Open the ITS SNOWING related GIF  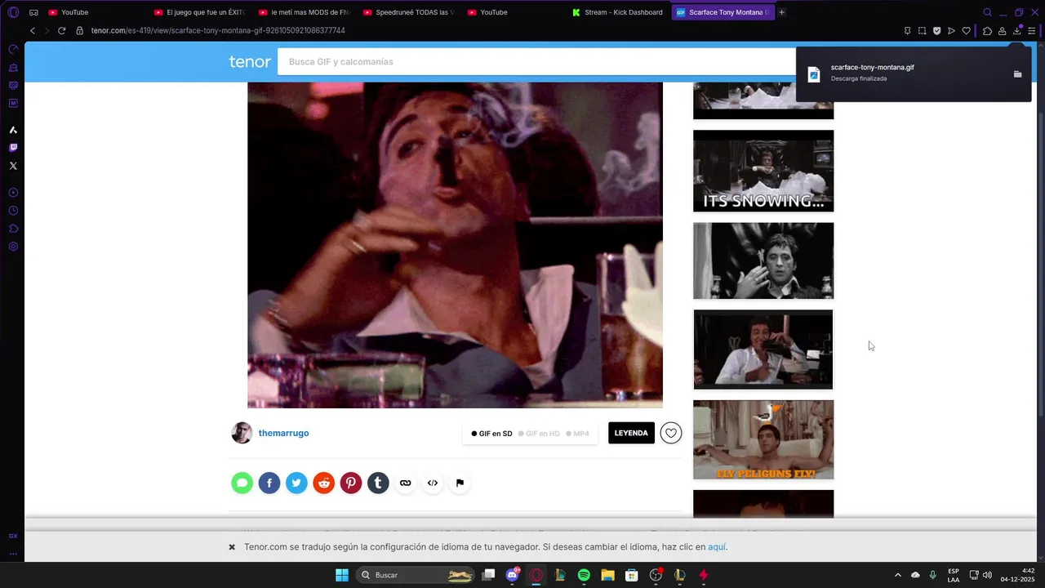click(x=763, y=171)
